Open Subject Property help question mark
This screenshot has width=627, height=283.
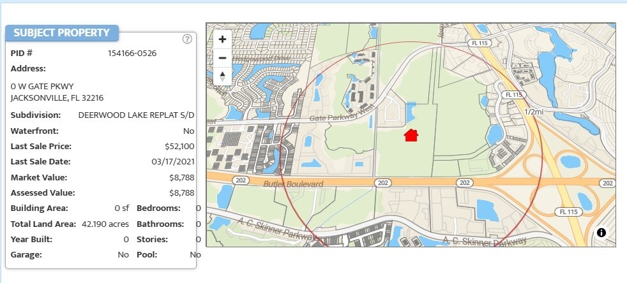coord(187,39)
